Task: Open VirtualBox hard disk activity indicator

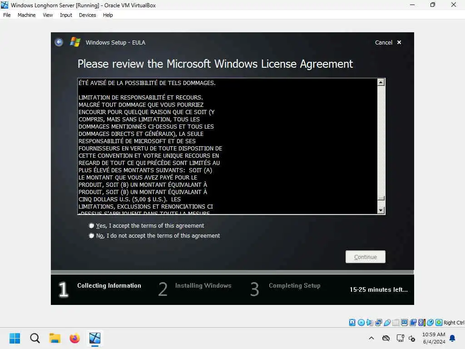Action: click(352, 322)
